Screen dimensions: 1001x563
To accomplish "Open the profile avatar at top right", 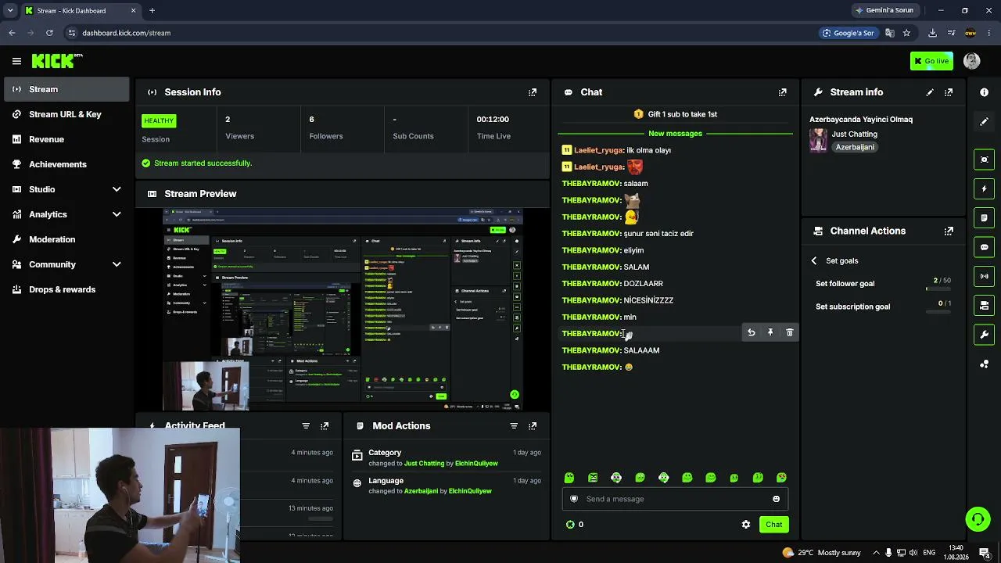I will click(972, 61).
